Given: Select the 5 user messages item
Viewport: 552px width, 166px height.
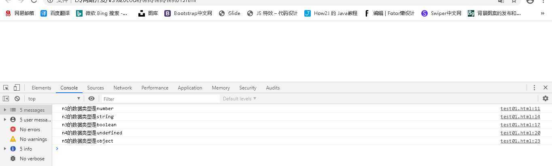Looking at the screenshot, I should 26,119.
